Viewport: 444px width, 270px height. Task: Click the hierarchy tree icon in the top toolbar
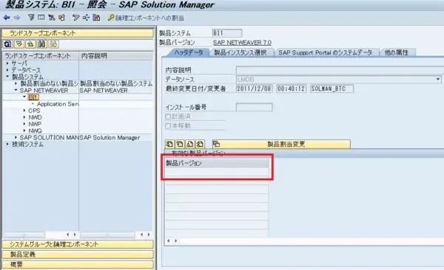coord(52,18)
